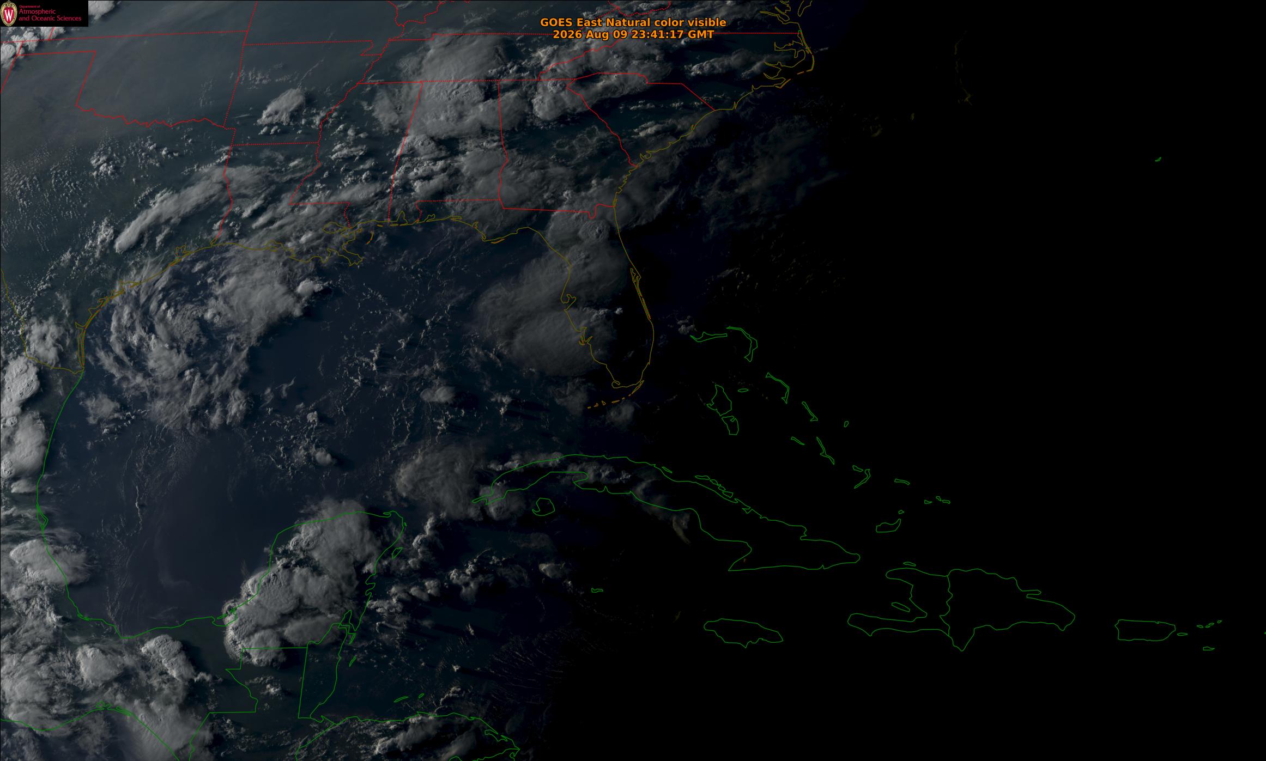Click the 2026 Aug 09 GMT timestamp
Viewport: 1266px width, 761px height.
[x=633, y=34]
